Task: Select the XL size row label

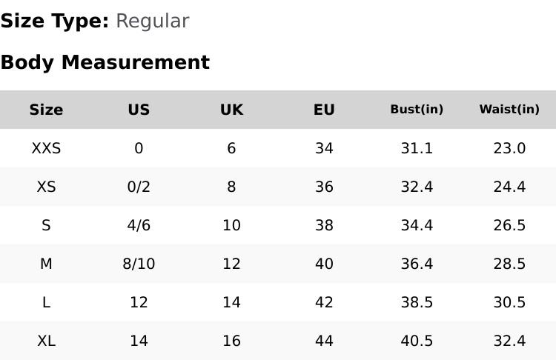Action: point(46,341)
